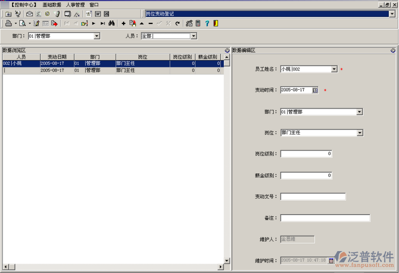Open the 人事管理 menu

point(75,4)
